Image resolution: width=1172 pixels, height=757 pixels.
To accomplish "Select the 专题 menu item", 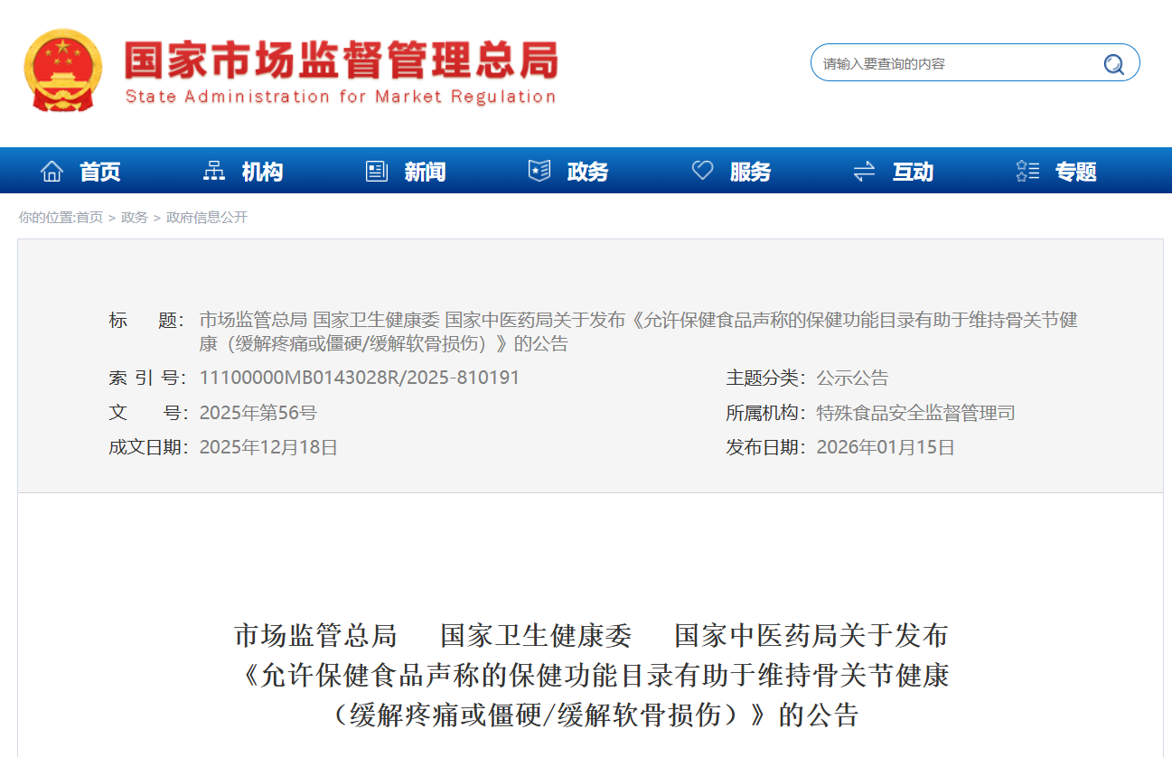I will [x=1075, y=172].
